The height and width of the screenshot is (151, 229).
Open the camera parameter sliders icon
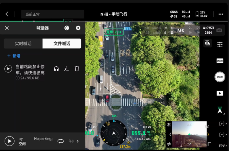(220, 44)
